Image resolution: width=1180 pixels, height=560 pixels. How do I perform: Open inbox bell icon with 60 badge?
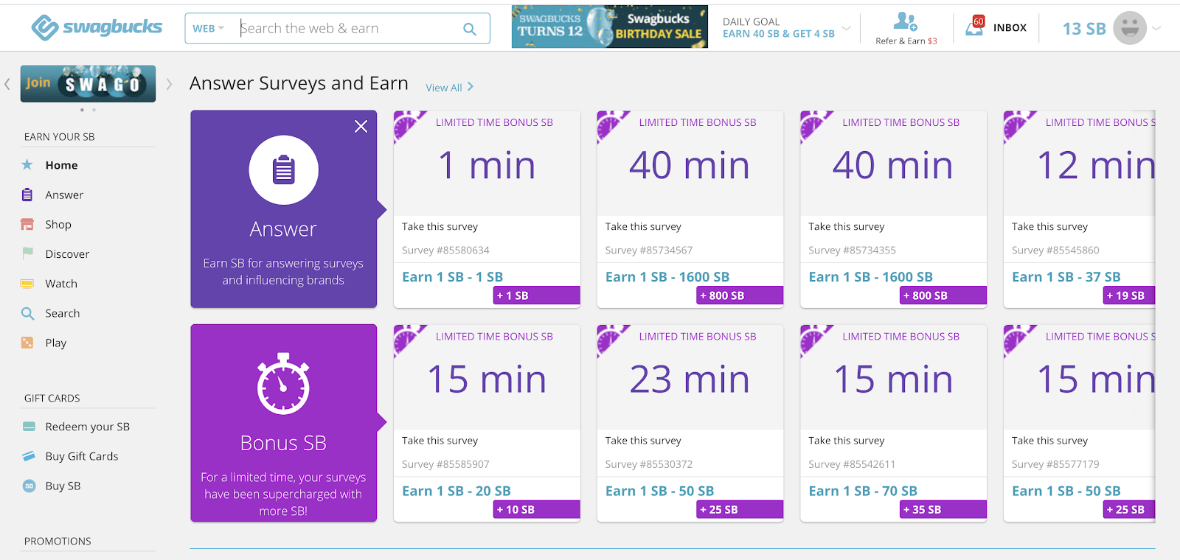point(975,27)
